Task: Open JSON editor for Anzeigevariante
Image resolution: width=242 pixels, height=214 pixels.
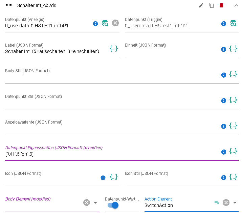Action: coord(233,126)
